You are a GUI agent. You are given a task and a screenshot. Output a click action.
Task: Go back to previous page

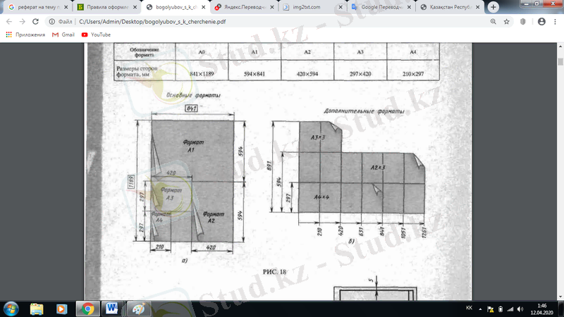click(9, 22)
